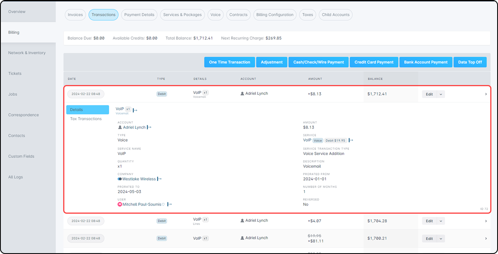Image resolution: width=498 pixels, height=254 pixels.
Task: Click the Voice Service Addition text
Action: click(x=324, y=154)
